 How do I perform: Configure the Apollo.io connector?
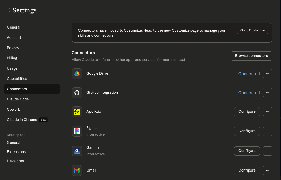[x=247, y=112]
